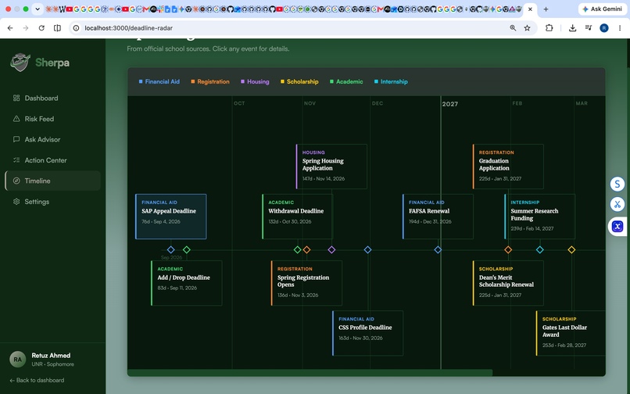
Task: Expand the tab search dropdown arrow
Action: [x=38, y=9]
